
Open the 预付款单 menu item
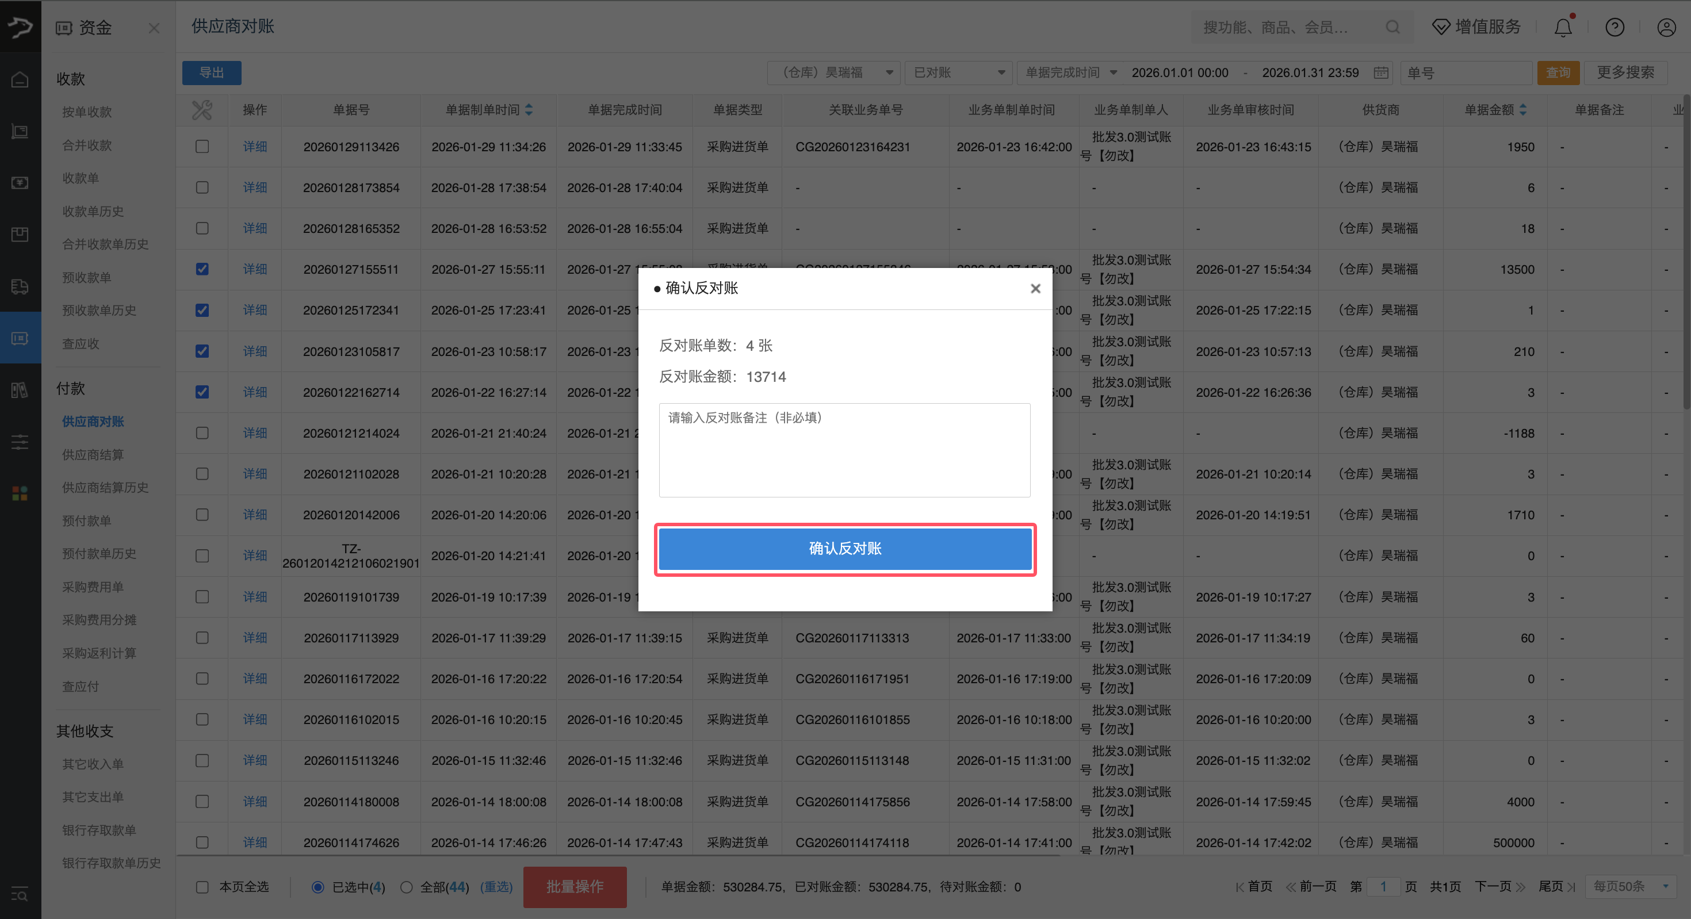(87, 520)
